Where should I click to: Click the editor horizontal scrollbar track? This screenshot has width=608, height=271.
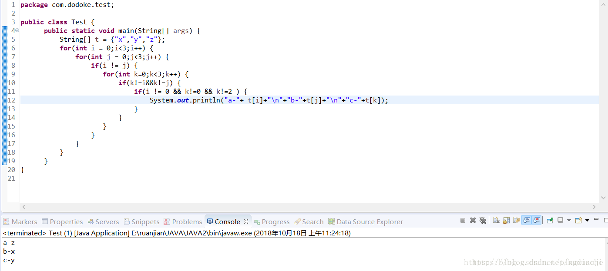point(309,207)
